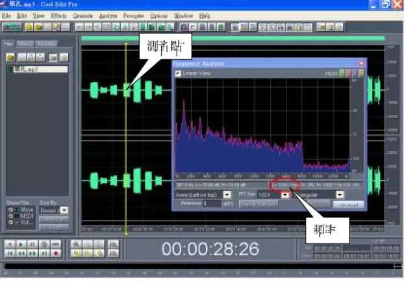Click the upper Vertical Zoom icon
Viewport: 406px width, 285px height.
[113, 244]
